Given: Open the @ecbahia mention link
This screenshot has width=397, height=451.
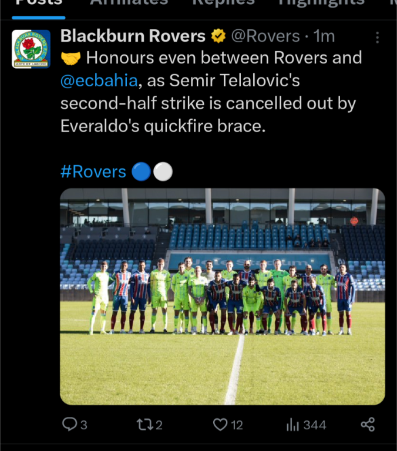Looking at the screenshot, I should coord(99,80).
